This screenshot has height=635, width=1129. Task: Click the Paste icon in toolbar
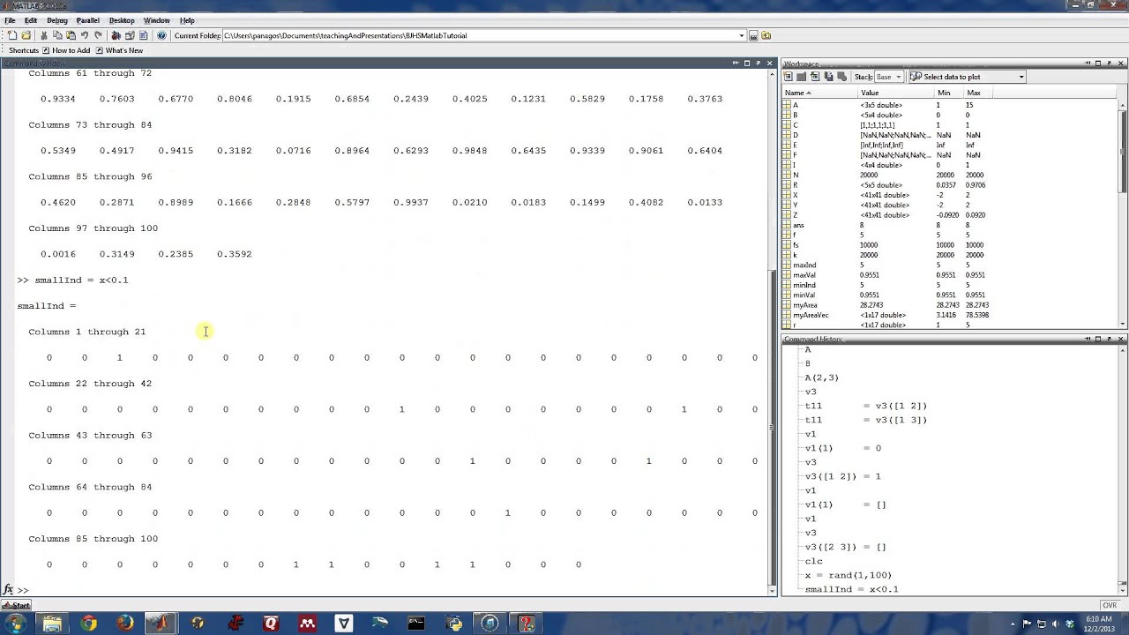[71, 35]
